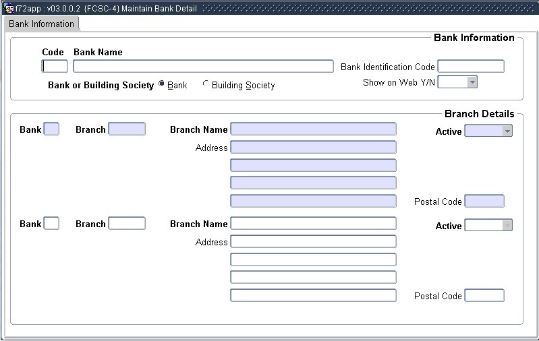Click the first row Bank field

click(51, 129)
